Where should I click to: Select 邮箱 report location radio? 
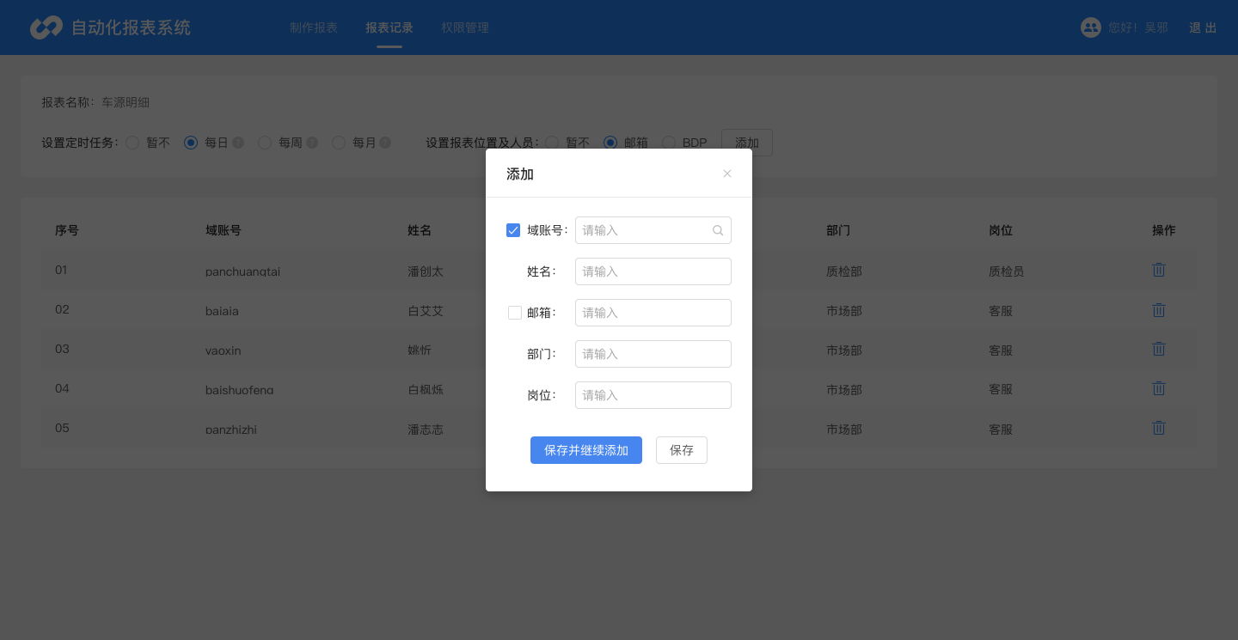tap(610, 143)
